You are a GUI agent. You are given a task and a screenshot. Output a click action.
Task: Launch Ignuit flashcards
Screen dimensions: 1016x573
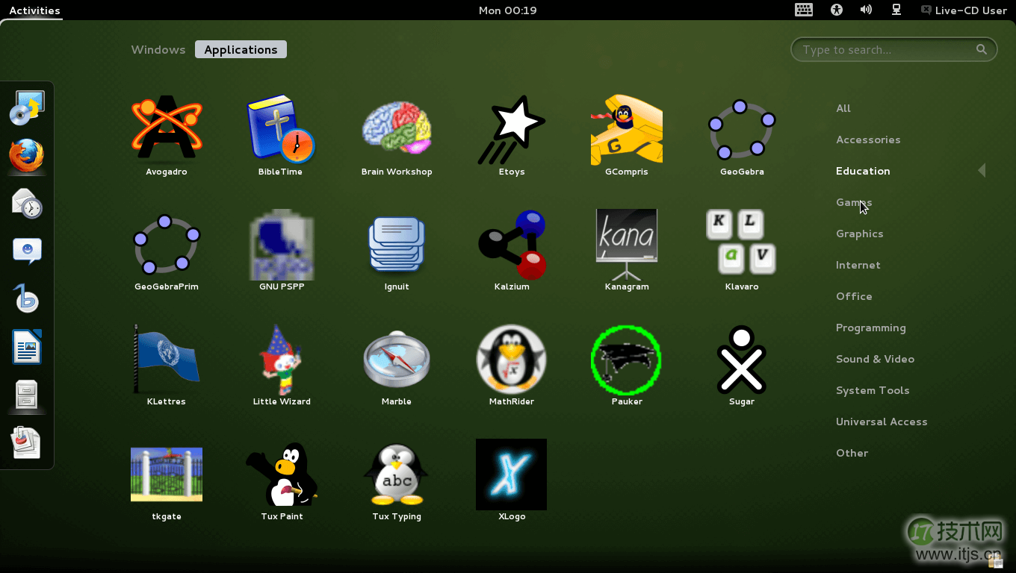pos(397,249)
